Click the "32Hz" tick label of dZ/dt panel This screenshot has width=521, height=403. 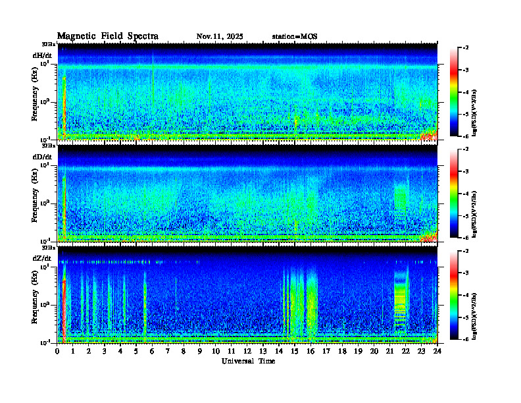[48, 248]
